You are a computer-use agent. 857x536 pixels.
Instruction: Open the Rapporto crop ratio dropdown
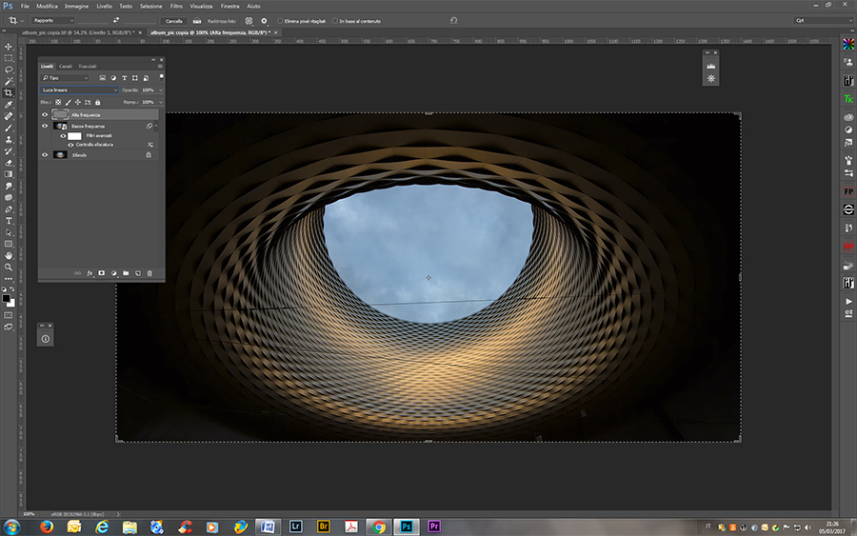coord(52,20)
